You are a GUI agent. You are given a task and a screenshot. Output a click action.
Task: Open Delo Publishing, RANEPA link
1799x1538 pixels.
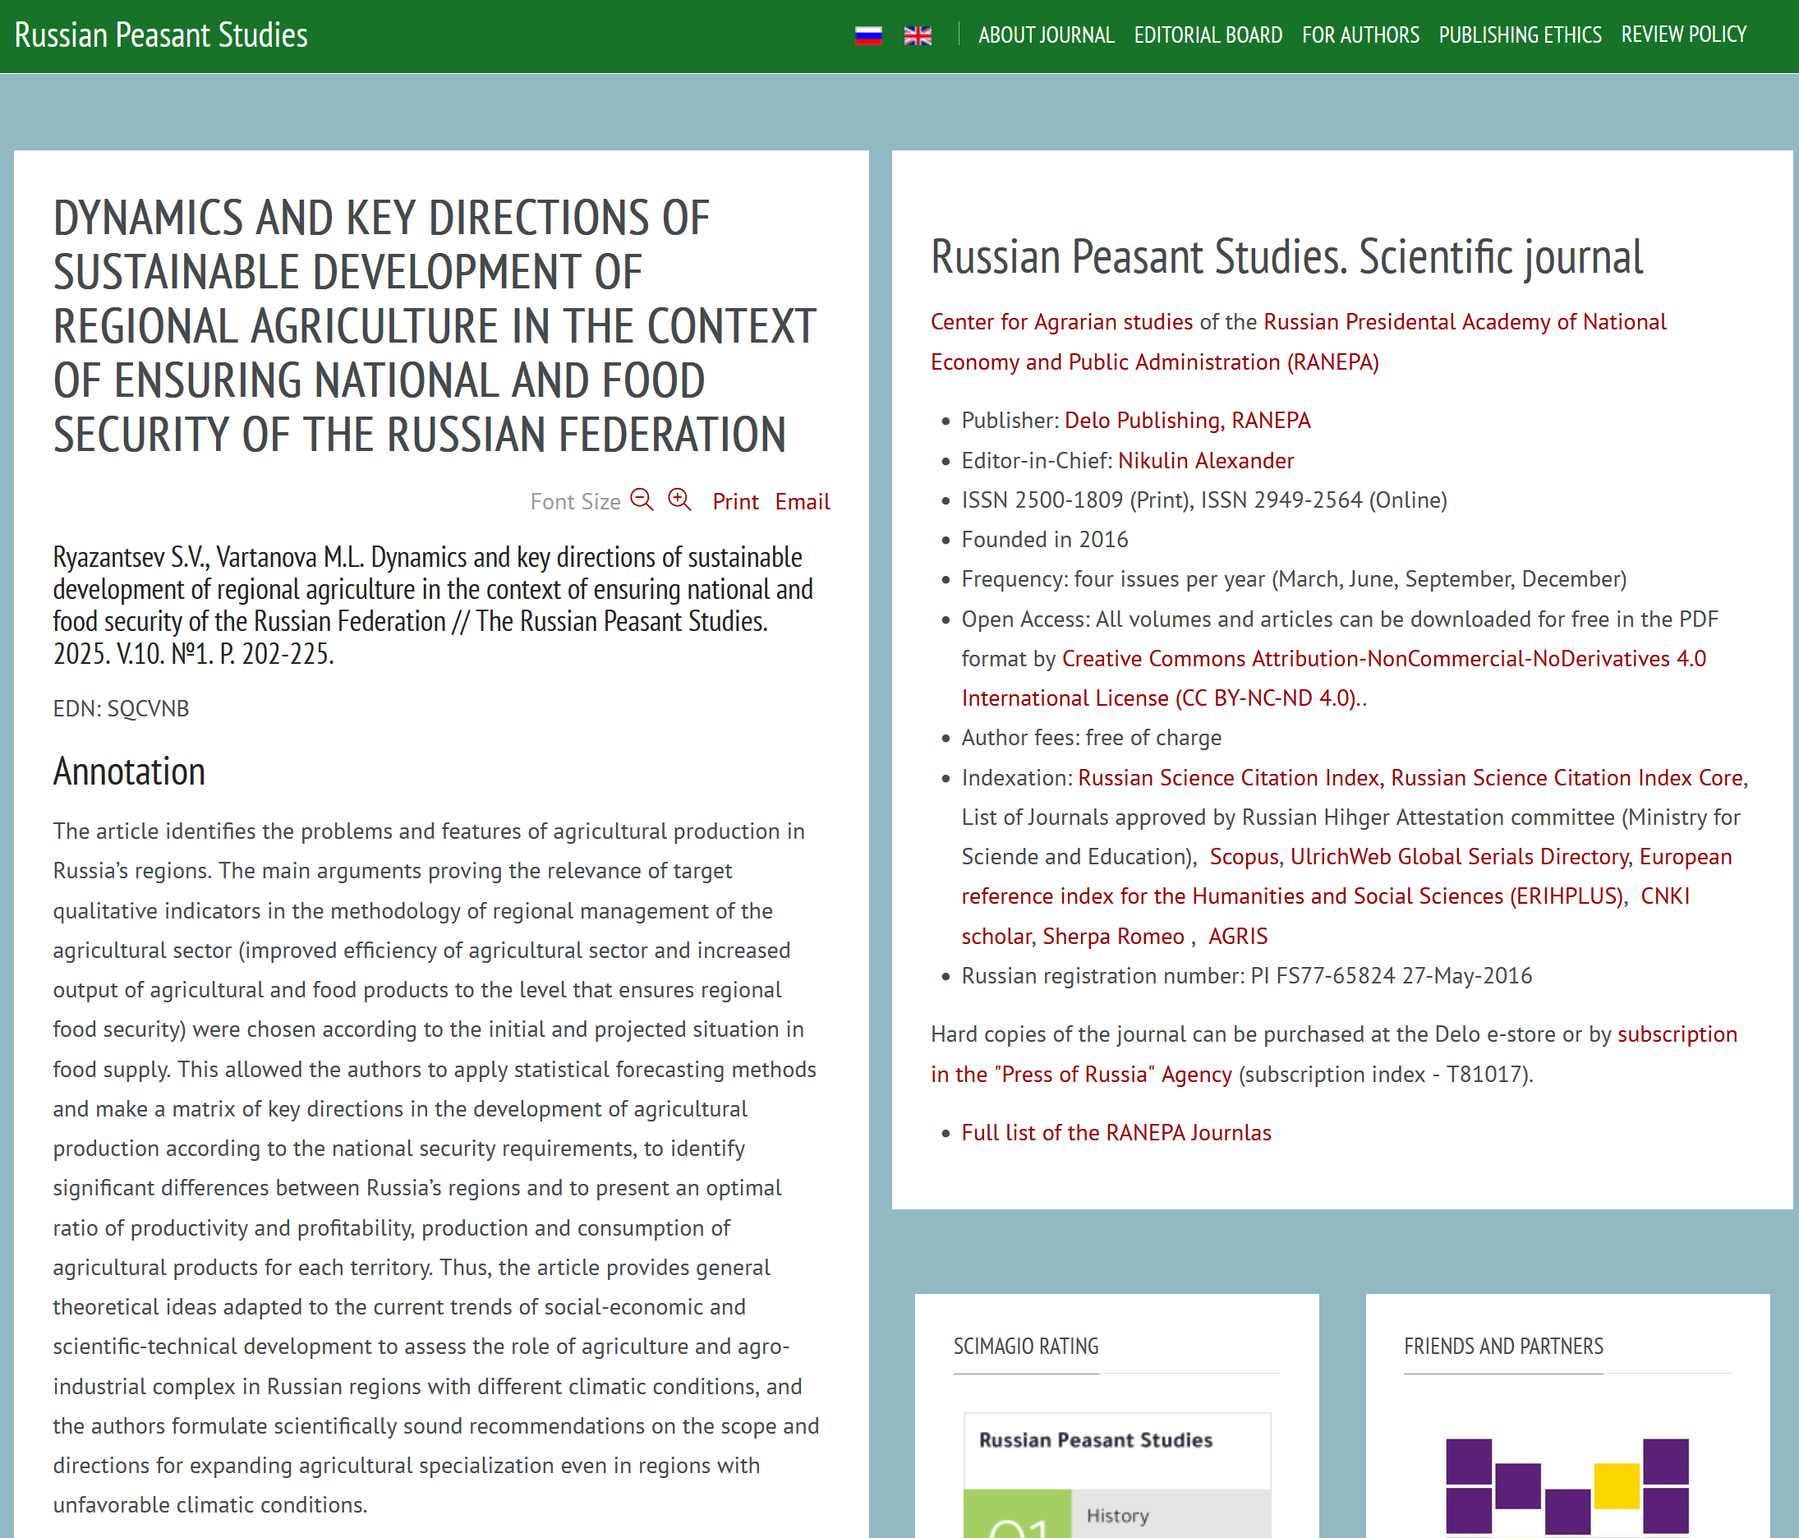point(1187,421)
